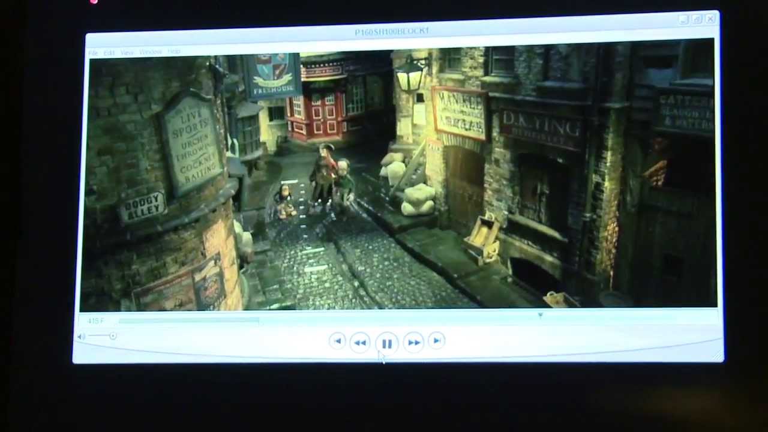This screenshot has height=432, width=768.
Task: Open the Edit menu
Action: pos(109,53)
